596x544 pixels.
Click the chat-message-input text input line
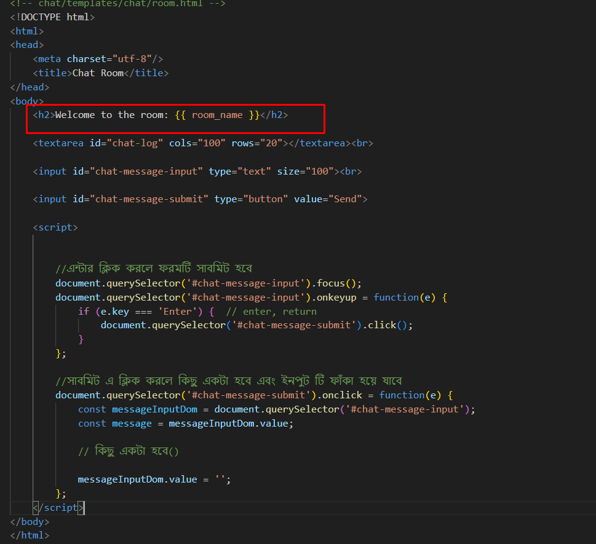pos(197,171)
